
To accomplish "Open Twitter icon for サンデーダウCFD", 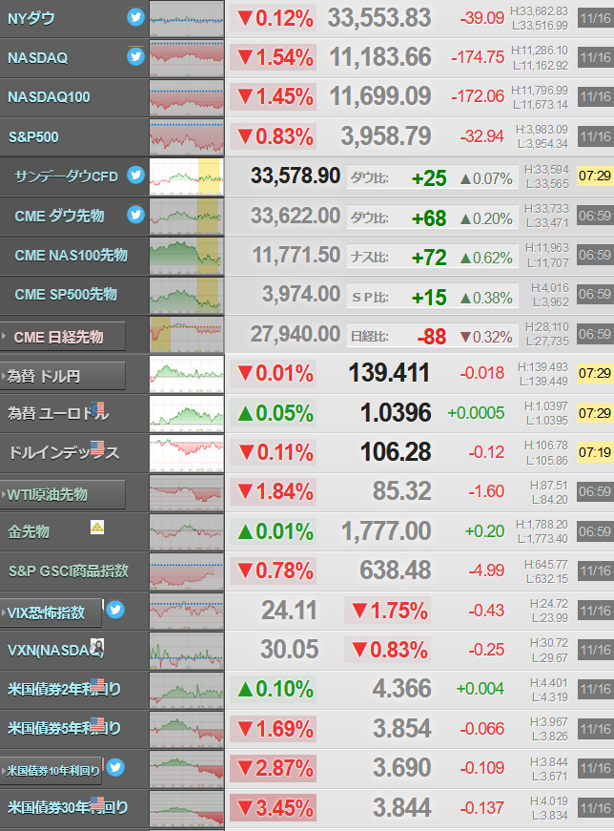I will pos(135,175).
